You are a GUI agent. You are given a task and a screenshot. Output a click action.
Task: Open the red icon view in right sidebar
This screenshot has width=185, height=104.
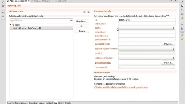[182, 10]
